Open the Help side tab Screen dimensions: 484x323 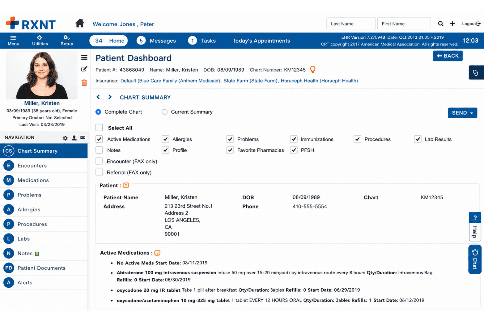click(475, 227)
